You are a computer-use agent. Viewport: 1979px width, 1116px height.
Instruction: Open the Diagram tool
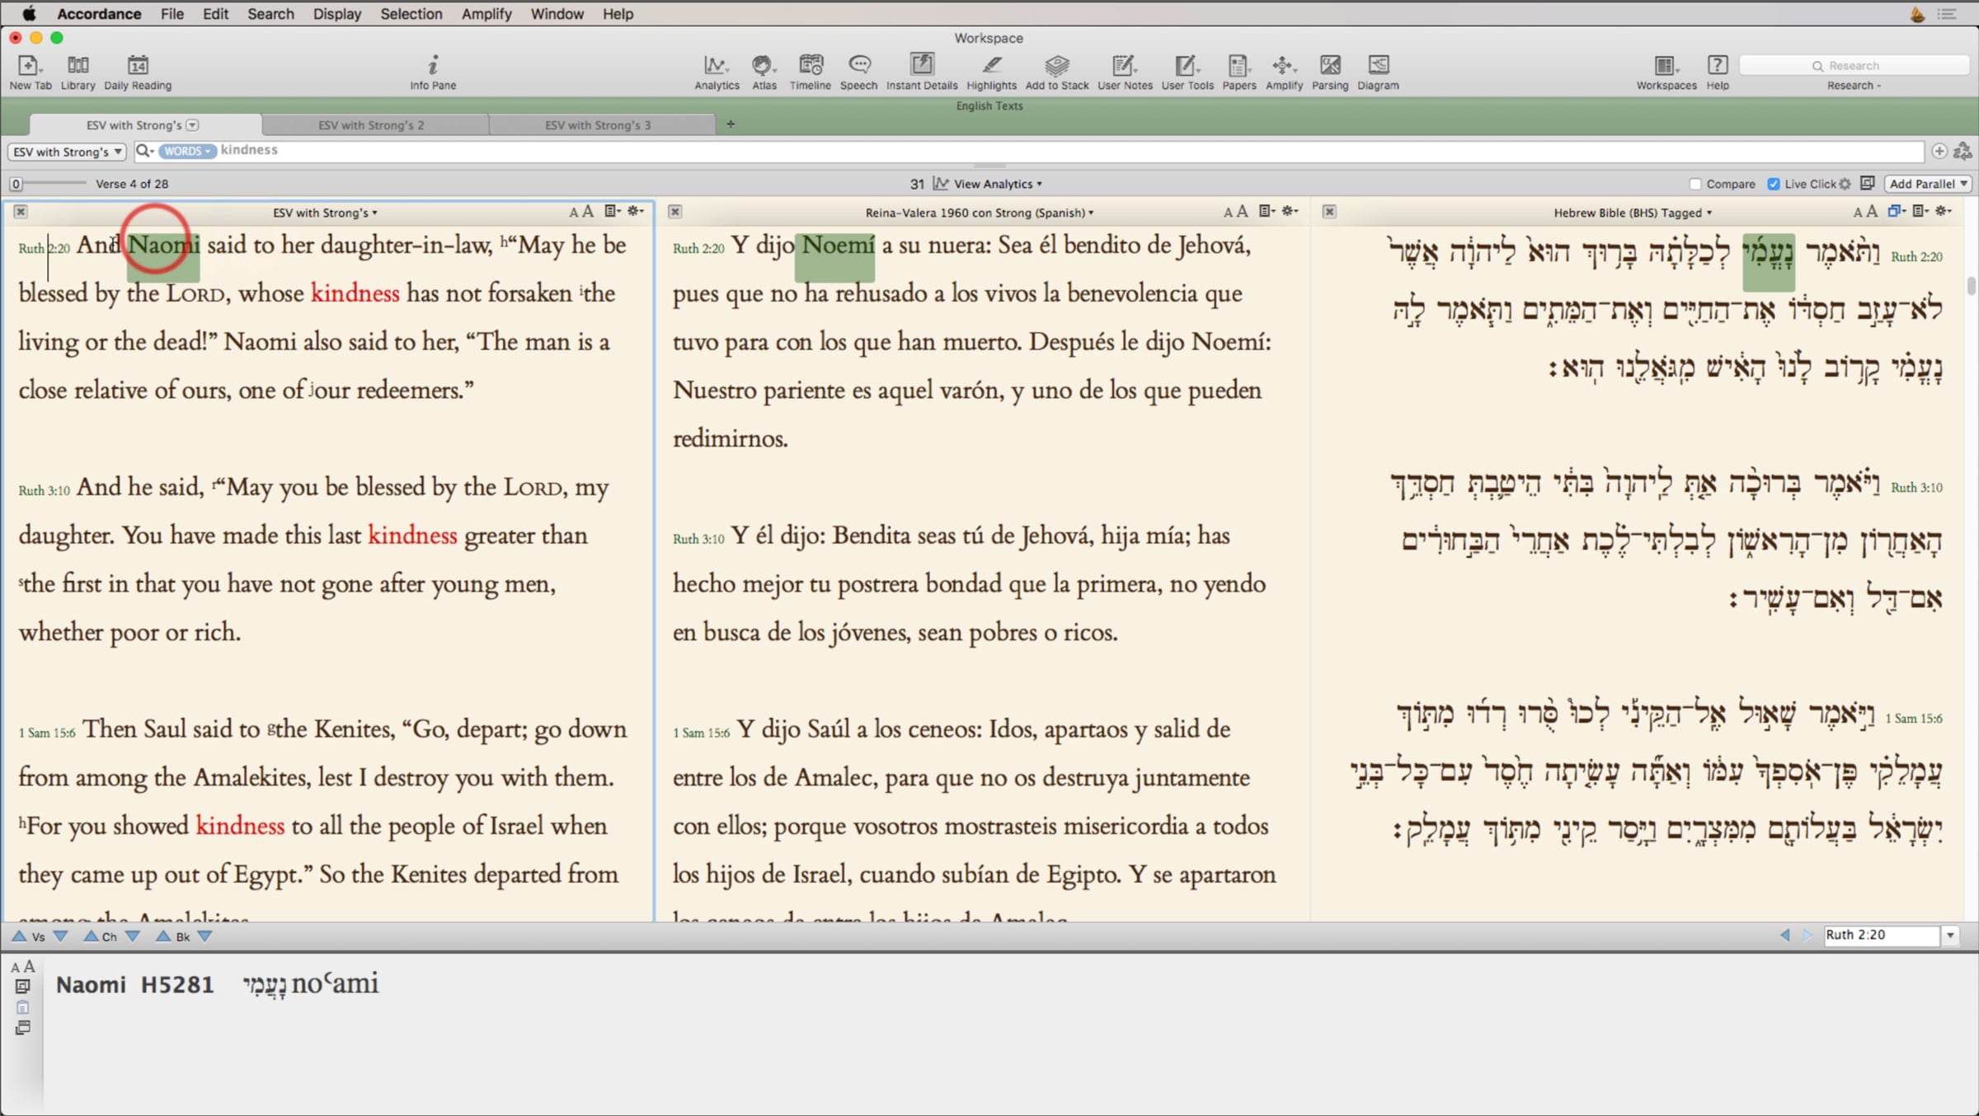click(x=1378, y=71)
